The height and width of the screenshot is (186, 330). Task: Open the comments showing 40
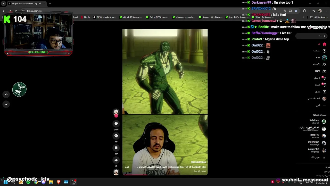116,136
